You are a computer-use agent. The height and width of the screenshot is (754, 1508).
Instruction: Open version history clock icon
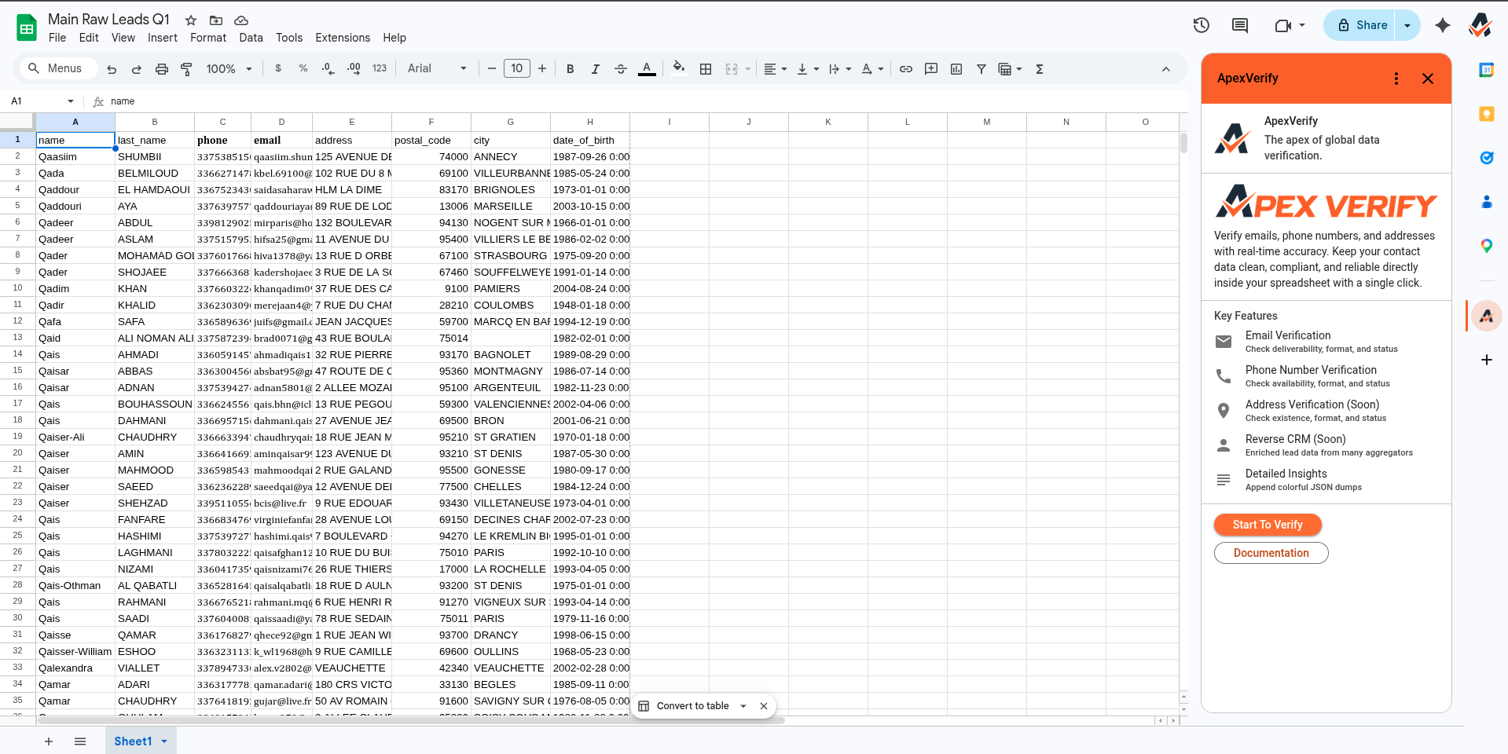coord(1201,25)
